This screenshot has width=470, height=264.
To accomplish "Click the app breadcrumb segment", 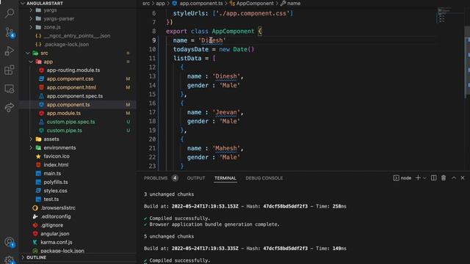I will (x=160, y=3).
